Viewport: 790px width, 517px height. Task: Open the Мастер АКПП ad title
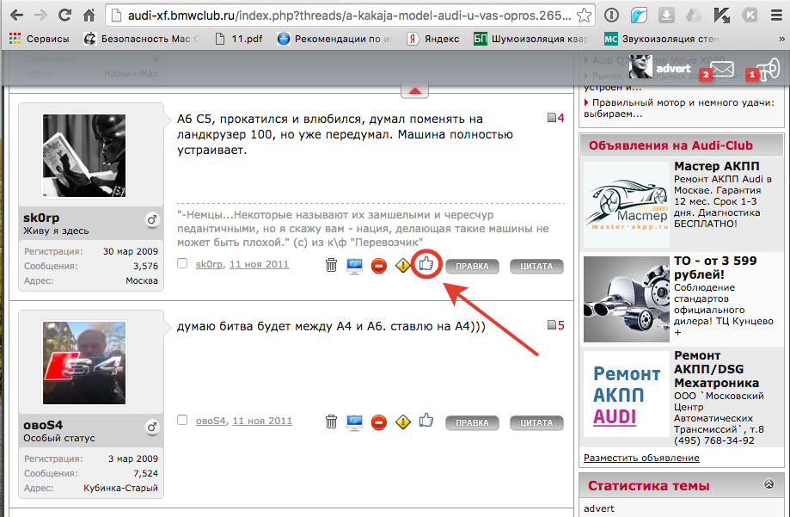coord(716,166)
